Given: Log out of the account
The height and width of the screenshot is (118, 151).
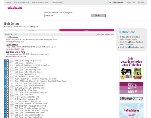Looking at the screenshot, I should (142, 2).
